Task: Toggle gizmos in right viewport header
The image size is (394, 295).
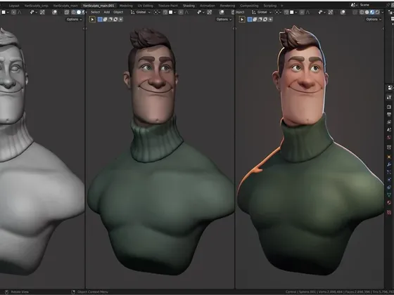Action: click(331, 12)
